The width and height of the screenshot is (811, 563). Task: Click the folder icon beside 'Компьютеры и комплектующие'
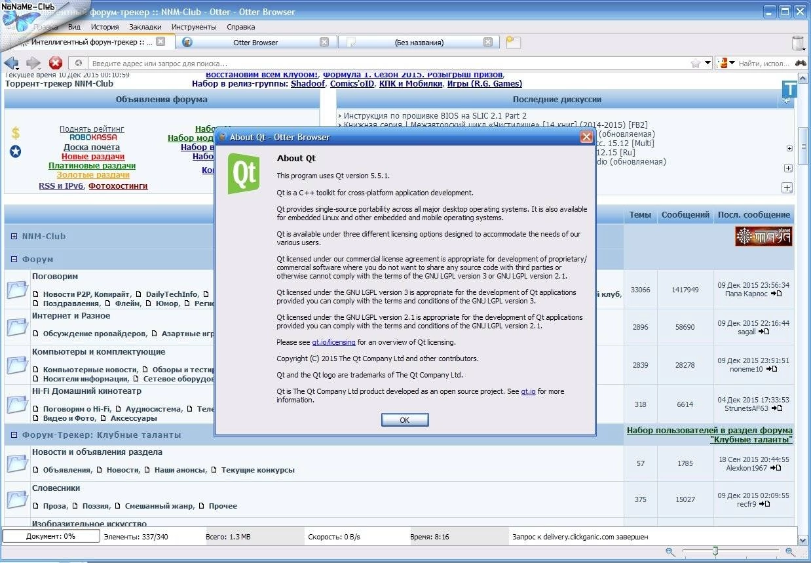(x=17, y=364)
